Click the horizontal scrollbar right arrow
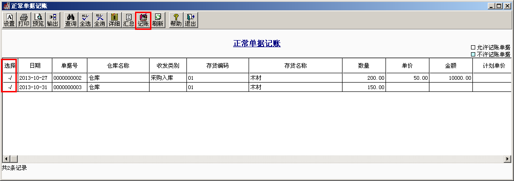This screenshot has width=514, height=181. [x=508, y=159]
